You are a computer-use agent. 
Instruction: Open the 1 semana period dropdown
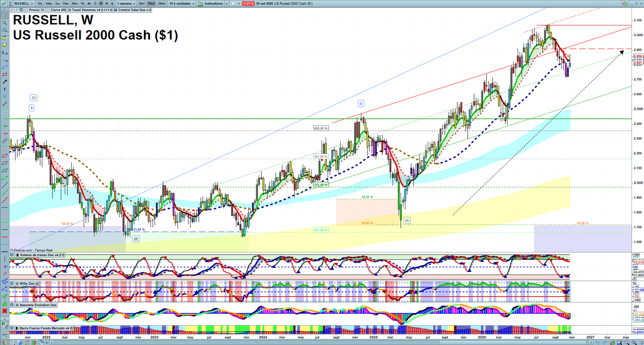click(126, 4)
